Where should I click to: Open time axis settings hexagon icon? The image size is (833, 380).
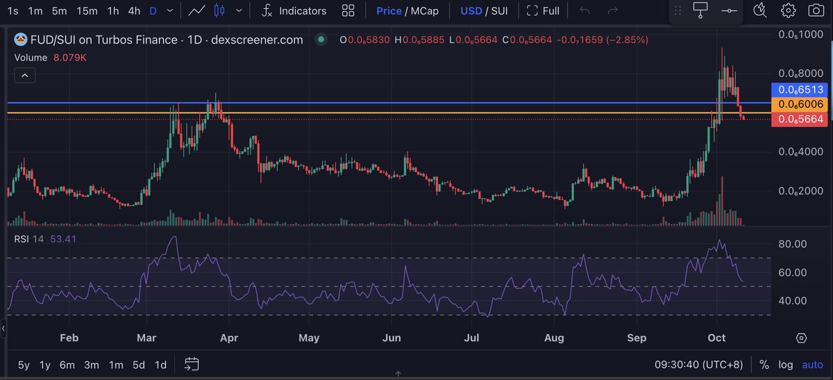[x=802, y=338]
